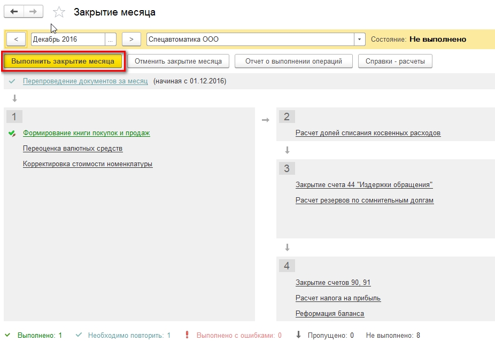Go to previous month period
Screen dimensions: 495x341
coord(16,40)
